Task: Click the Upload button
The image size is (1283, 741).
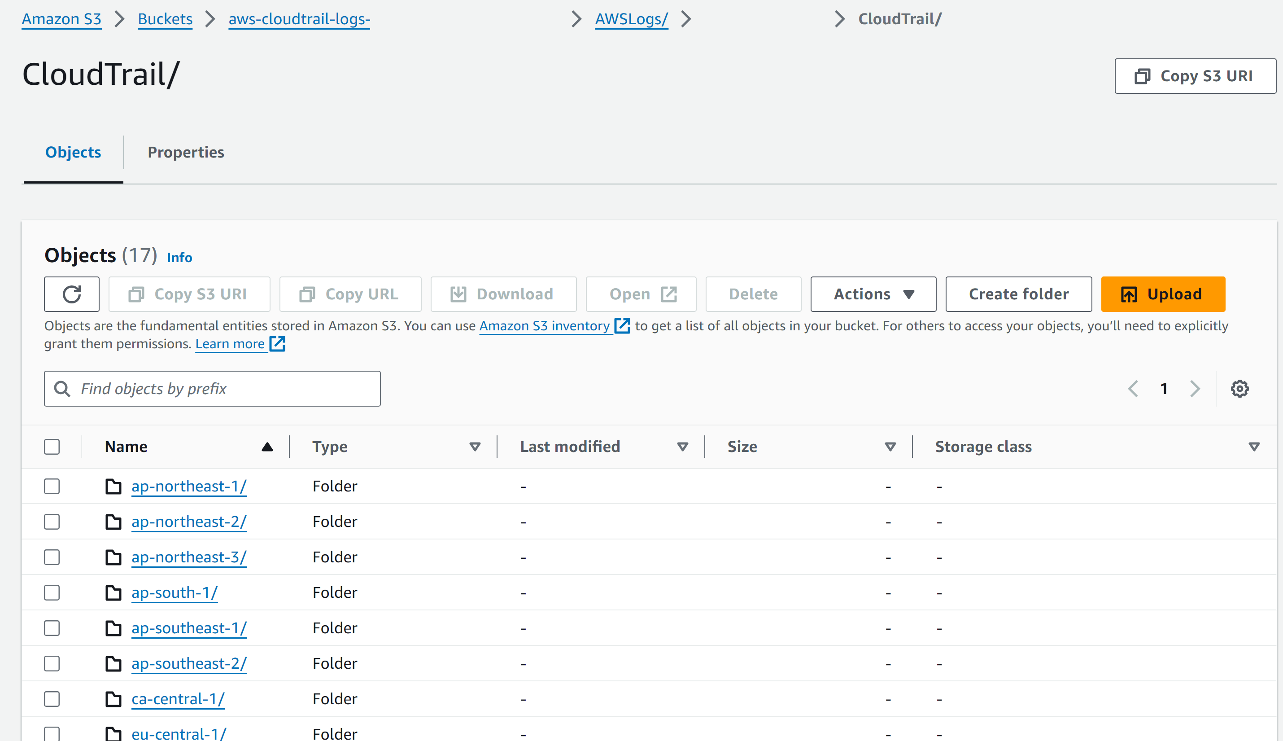Action: 1163,294
